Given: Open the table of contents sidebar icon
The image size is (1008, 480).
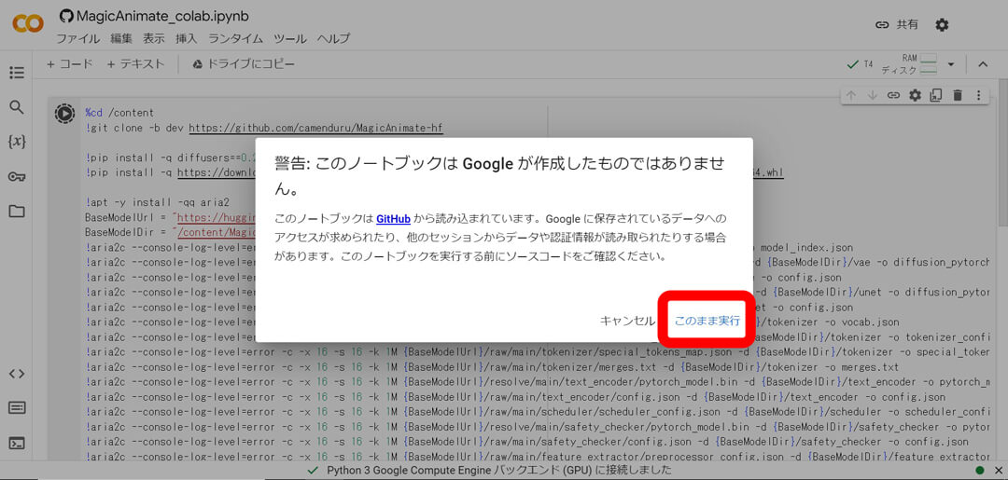Looking at the screenshot, I should pyautogui.click(x=17, y=73).
